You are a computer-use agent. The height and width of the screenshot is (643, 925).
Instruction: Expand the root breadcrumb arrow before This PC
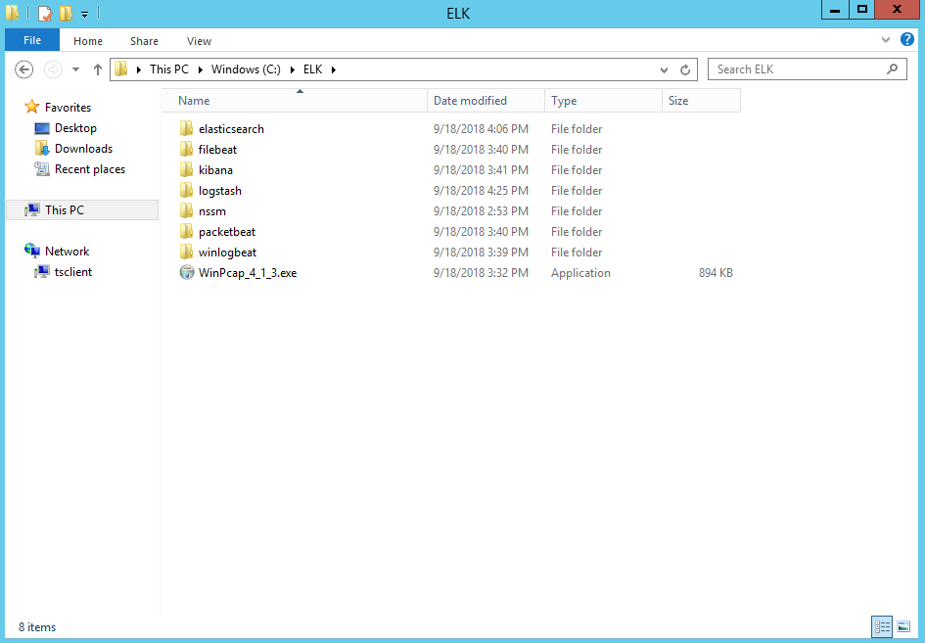point(139,69)
